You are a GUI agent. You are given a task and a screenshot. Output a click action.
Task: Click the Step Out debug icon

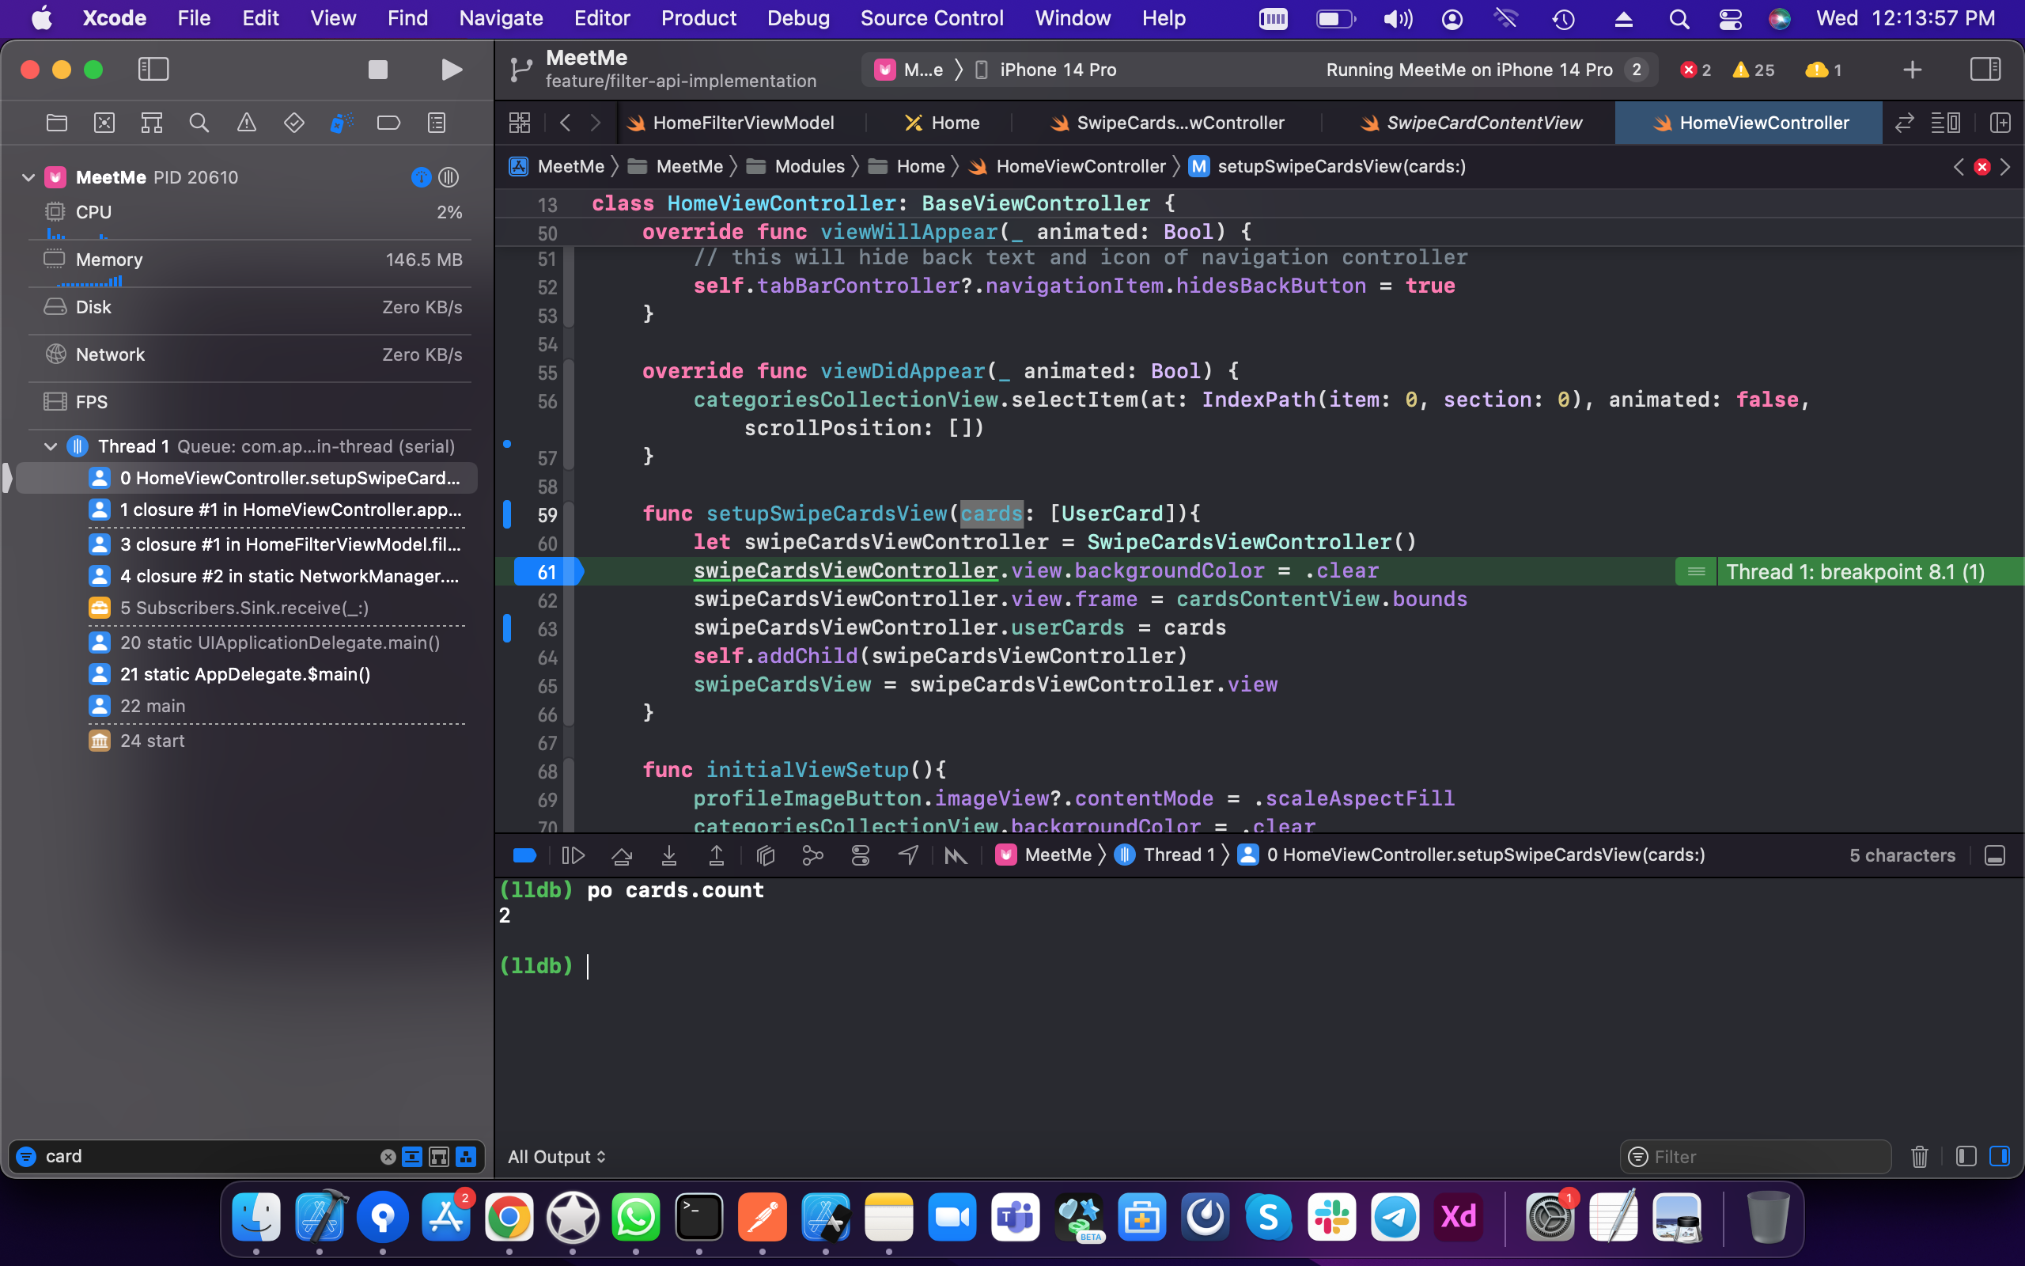(x=717, y=855)
